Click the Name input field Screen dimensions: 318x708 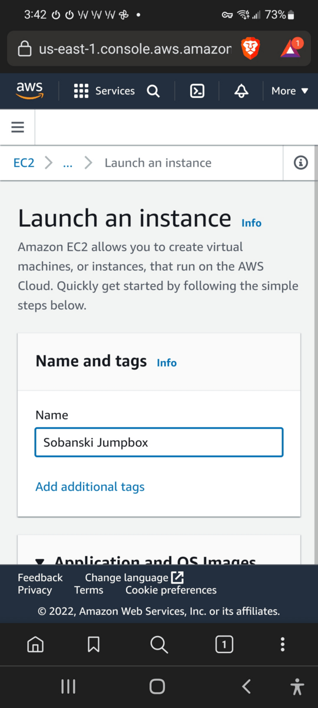(x=159, y=442)
